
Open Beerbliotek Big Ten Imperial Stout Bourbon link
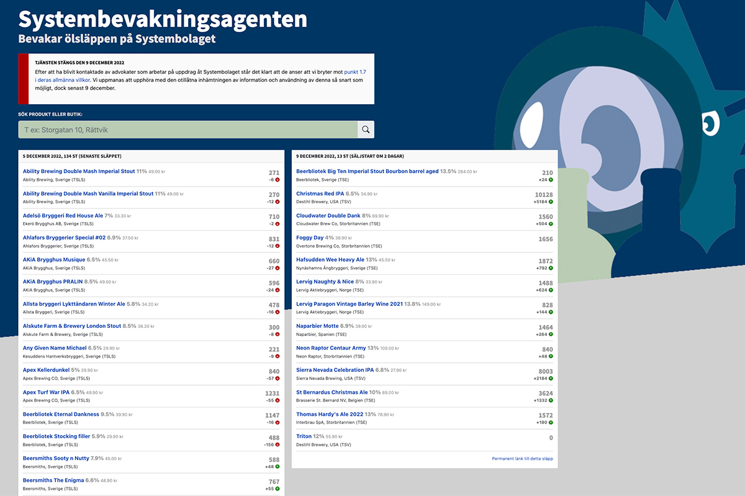368,172
